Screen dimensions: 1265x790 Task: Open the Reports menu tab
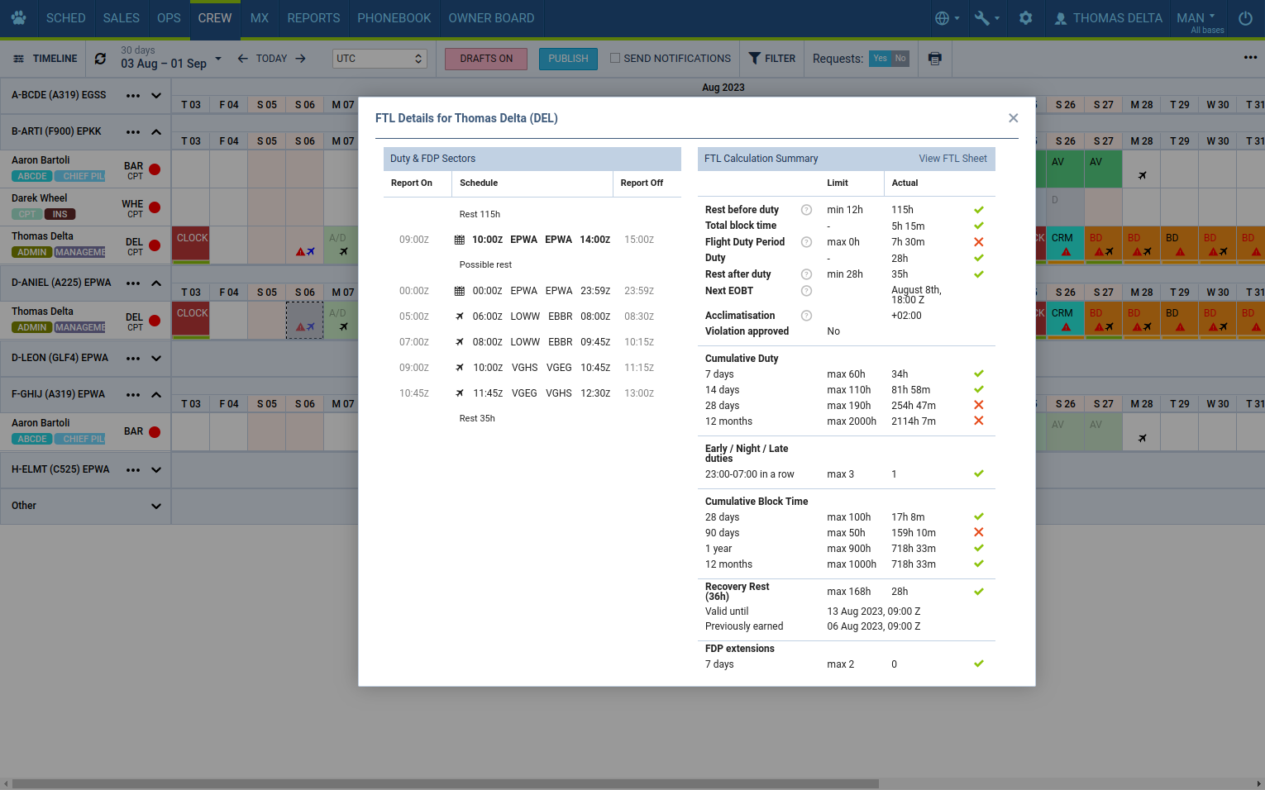[313, 18]
